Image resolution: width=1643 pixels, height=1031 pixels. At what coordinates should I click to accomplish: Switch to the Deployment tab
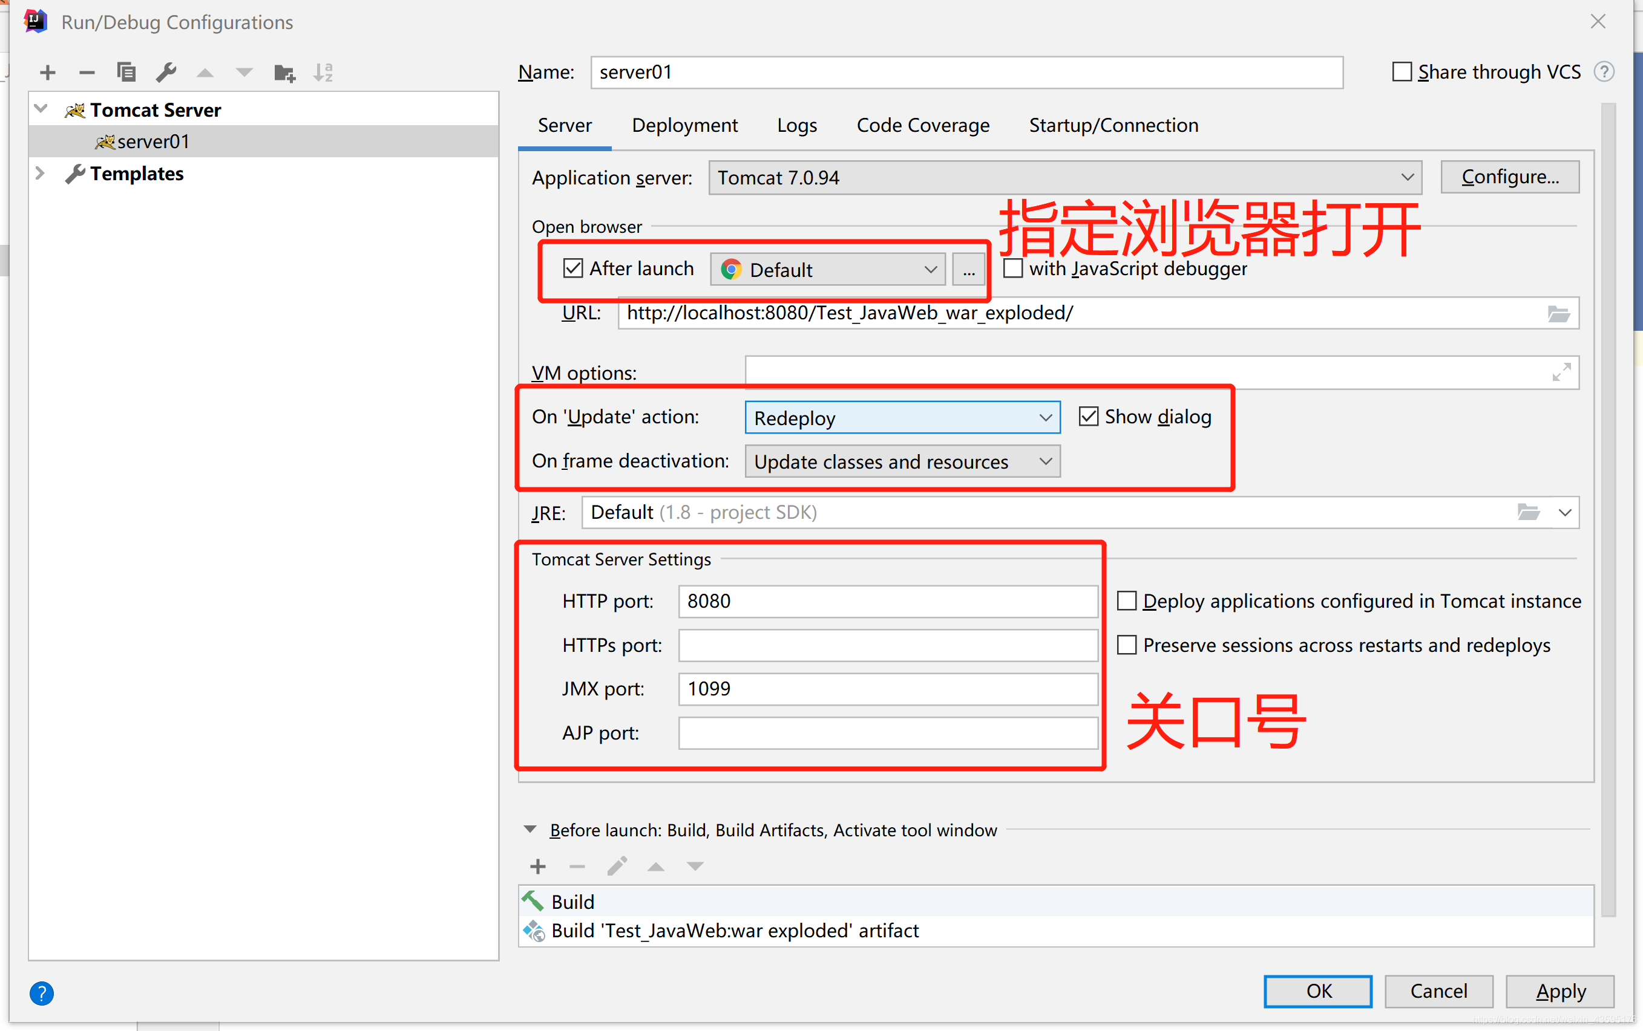[x=684, y=125]
